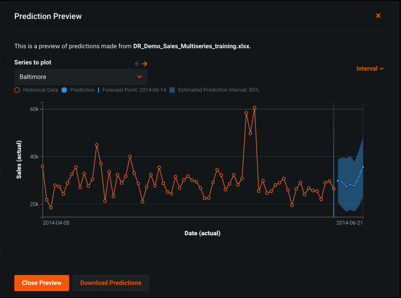Toggle Prediction legend item
The image size is (401, 298).
78,90
